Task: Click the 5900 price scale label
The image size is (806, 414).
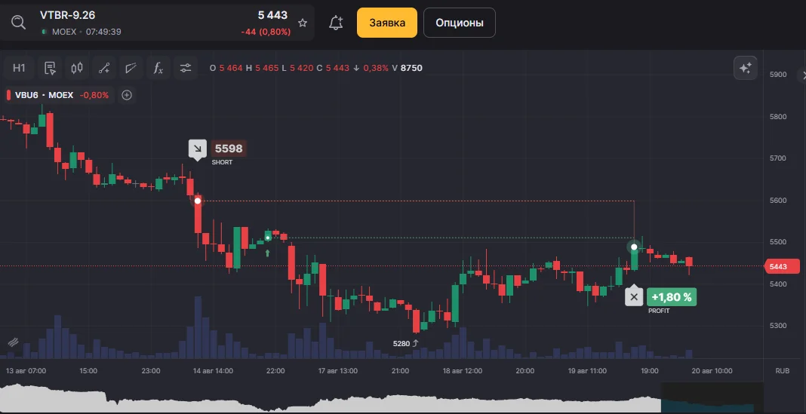Action: click(x=778, y=75)
